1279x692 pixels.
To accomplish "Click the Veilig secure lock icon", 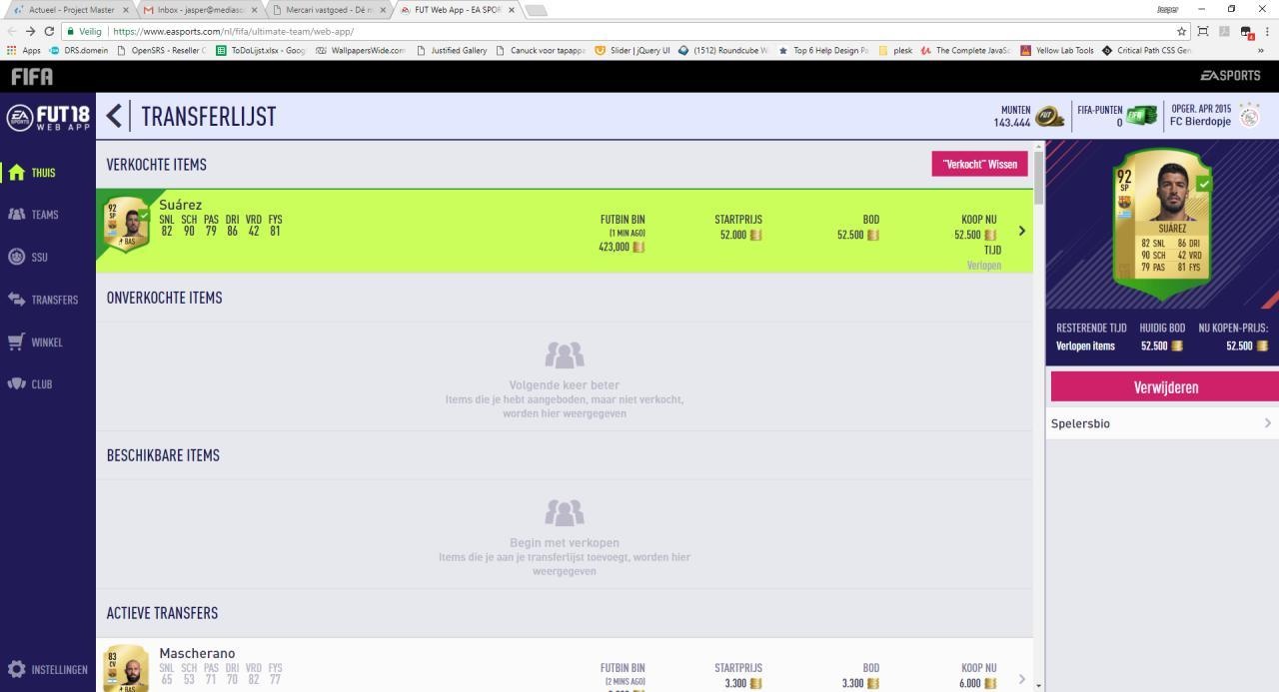I will point(70,31).
